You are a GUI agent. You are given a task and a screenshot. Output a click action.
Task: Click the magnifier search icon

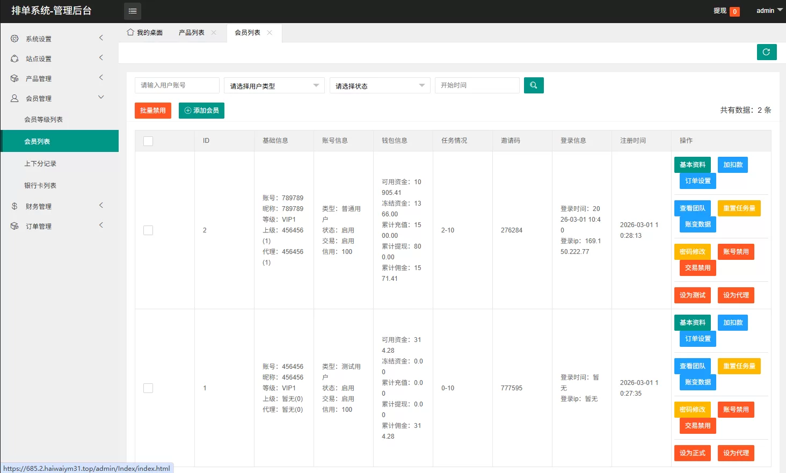(533, 85)
